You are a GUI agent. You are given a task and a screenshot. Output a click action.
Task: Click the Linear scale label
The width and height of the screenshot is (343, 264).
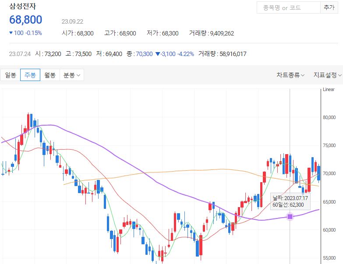click(x=329, y=89)
